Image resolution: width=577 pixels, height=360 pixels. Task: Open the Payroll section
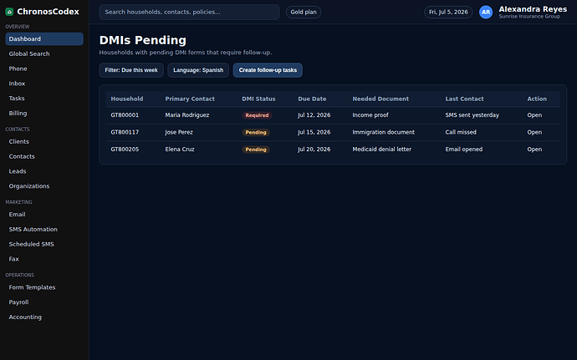44,302
